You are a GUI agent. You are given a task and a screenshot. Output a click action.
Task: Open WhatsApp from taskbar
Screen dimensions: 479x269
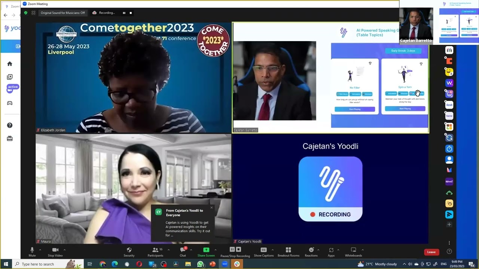[200, 264]
